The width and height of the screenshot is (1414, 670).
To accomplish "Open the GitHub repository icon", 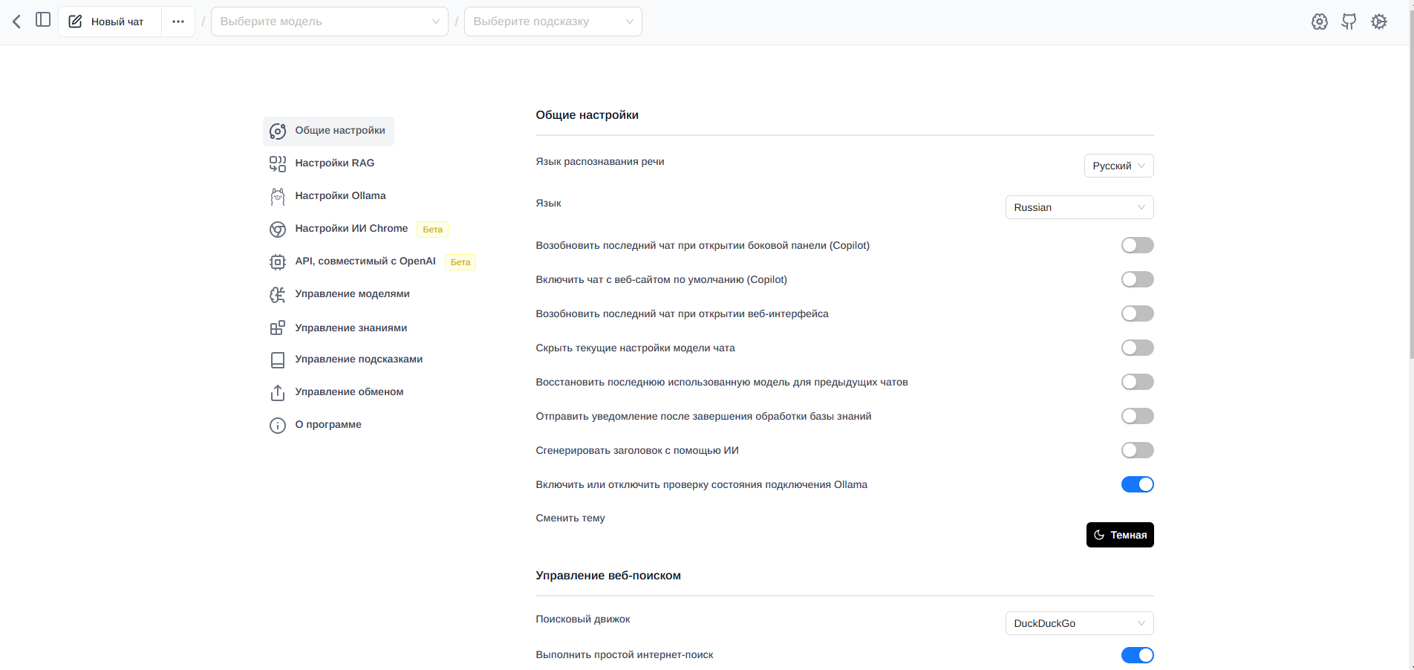I will [1349, 22].
